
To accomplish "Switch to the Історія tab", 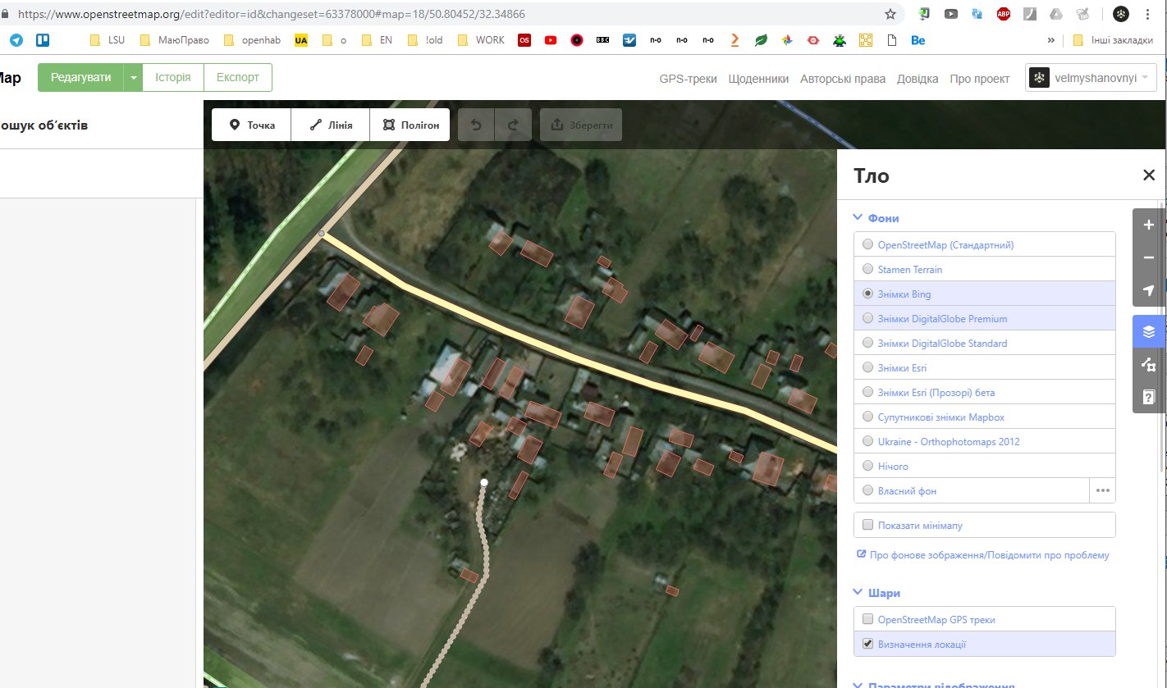I will click(173, 77).
